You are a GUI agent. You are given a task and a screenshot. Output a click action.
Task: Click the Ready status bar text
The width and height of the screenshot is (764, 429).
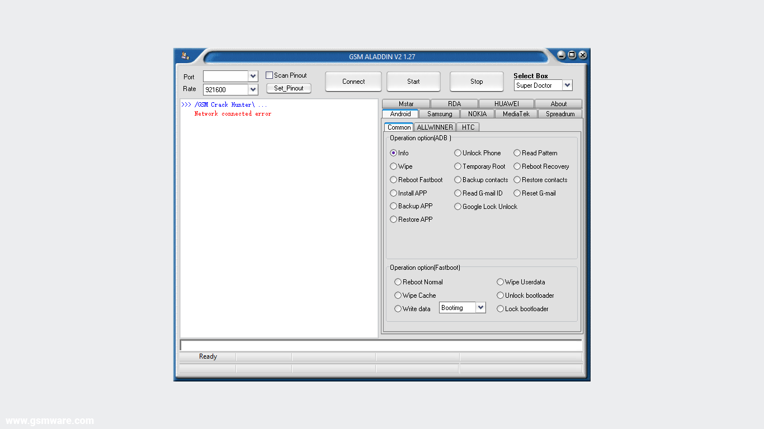point(208,356)
